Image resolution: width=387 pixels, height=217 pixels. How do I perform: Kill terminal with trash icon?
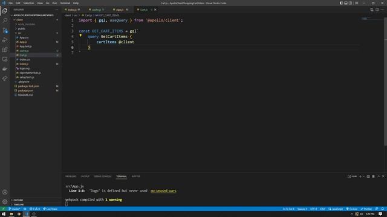click(374, 177)
